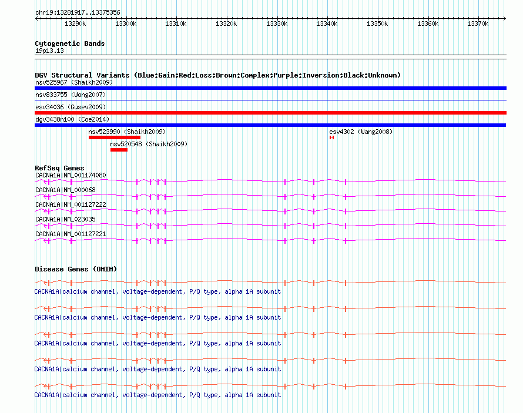The width and height of the screenshot is (523, 413).
Task: Click the 13300k ruler tick label
Action: (x=126, y=23)
